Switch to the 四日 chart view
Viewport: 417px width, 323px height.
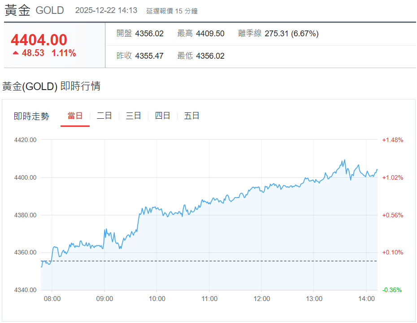(x=162, y=116)
